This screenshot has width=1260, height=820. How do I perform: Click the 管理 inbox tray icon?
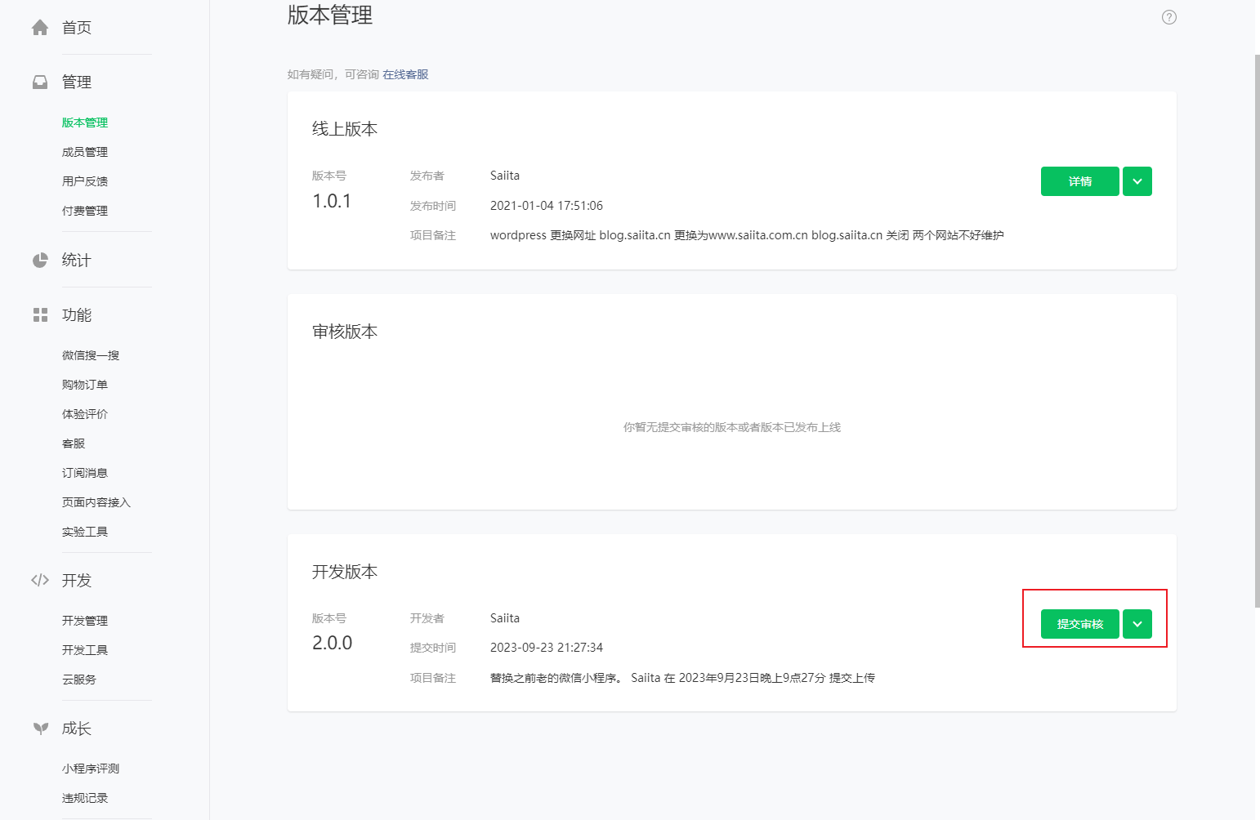pyautogui.click(x=40, y=82)
